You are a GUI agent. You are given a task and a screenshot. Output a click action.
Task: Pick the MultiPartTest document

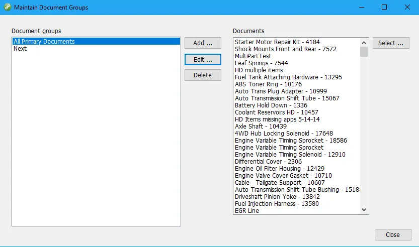click(253, 56)
